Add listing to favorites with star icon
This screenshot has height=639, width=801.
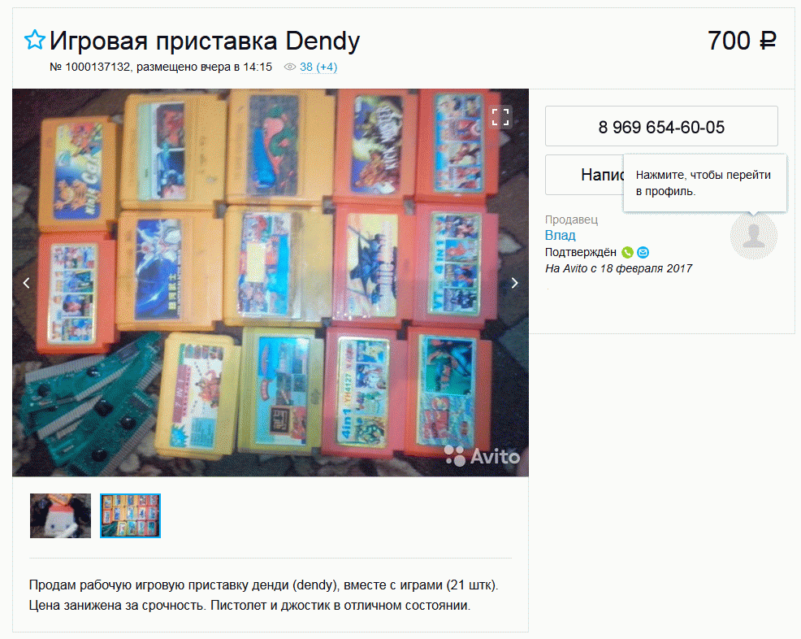click(35, 40)
